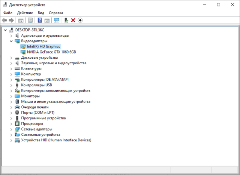Select the Intel(R) HD Graphics device
The width and height of the screenshot is (240, 175).
pos(43,47)
